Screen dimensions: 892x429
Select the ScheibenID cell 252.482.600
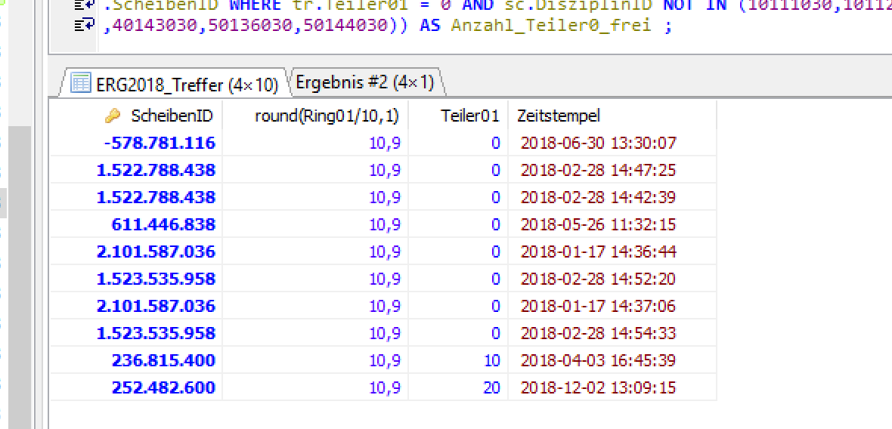pyautogui.click(x=163, y=387)
